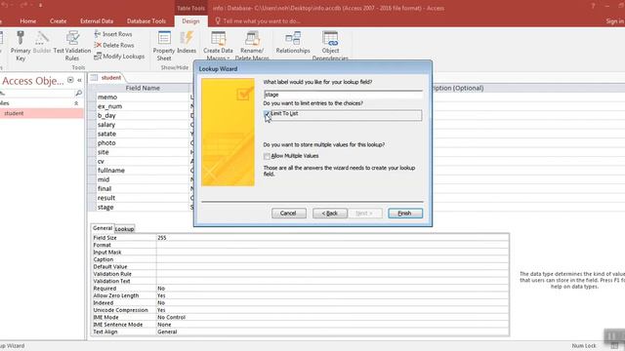Select the mid field name

click(104, 179)
